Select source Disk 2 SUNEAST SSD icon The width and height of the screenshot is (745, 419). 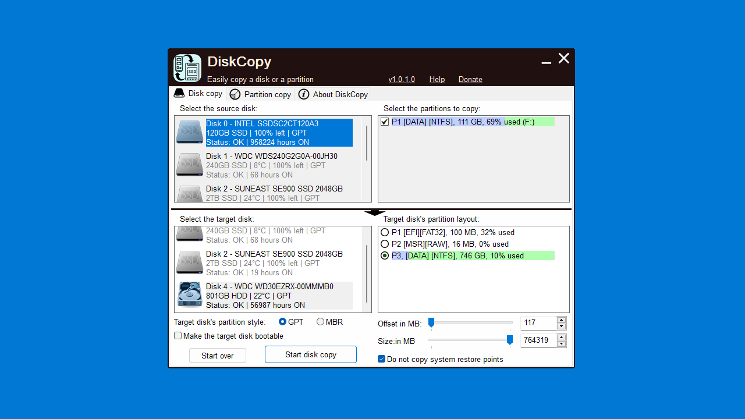click(190, 194)
